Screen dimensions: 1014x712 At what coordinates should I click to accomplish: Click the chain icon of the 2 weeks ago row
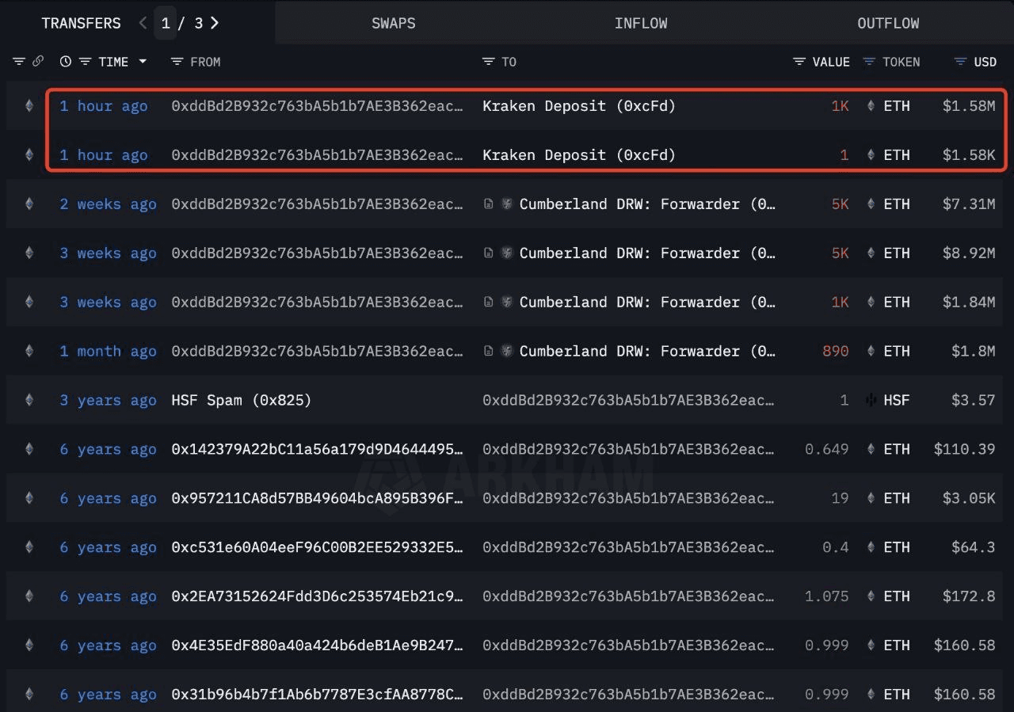point(29,204)
